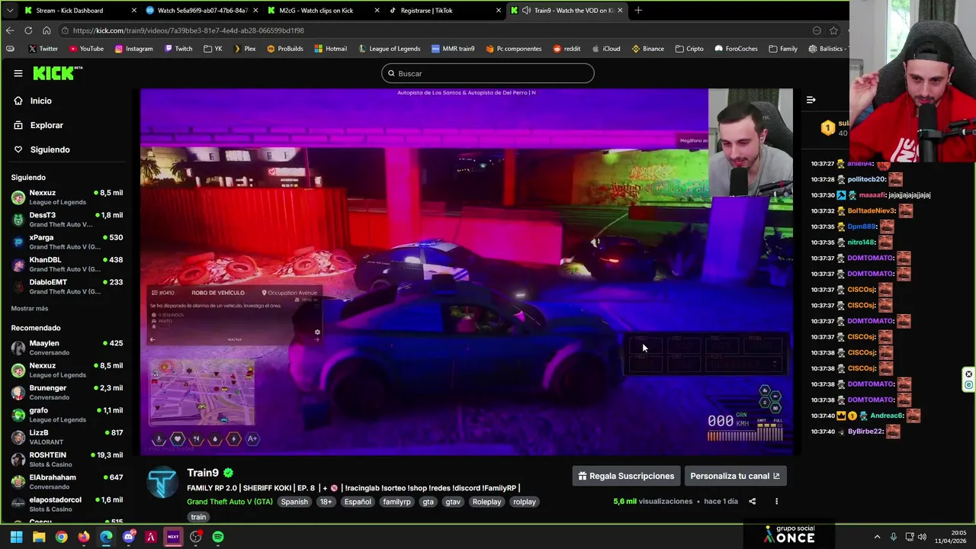The image size is (976, 549).
Task: Open YouTube bookmark
Action: 86,49
